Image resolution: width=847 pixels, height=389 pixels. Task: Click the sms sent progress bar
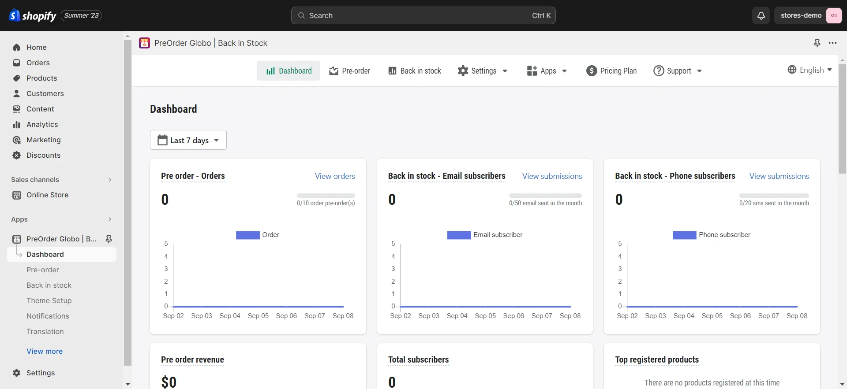coord(774,195)
